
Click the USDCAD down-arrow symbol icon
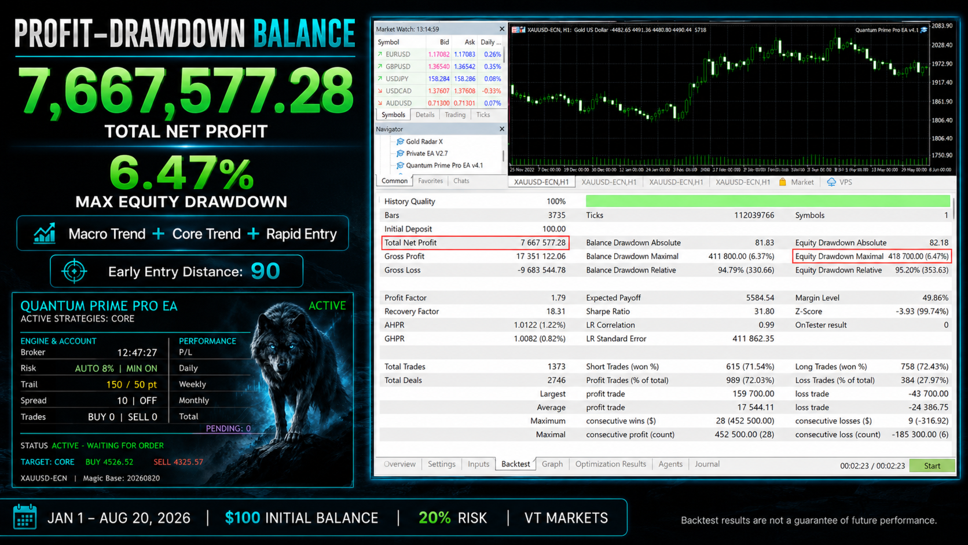tap(380, 91)
